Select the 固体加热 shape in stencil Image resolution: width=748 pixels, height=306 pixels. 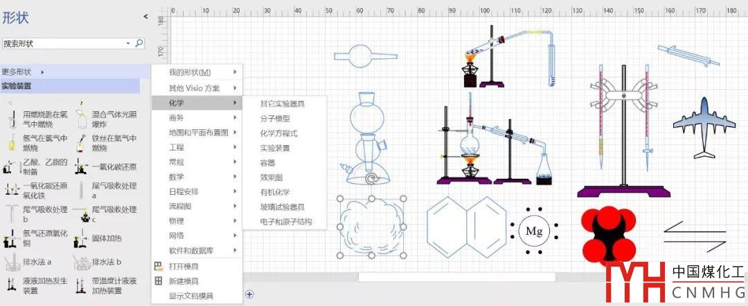[82, 239]
